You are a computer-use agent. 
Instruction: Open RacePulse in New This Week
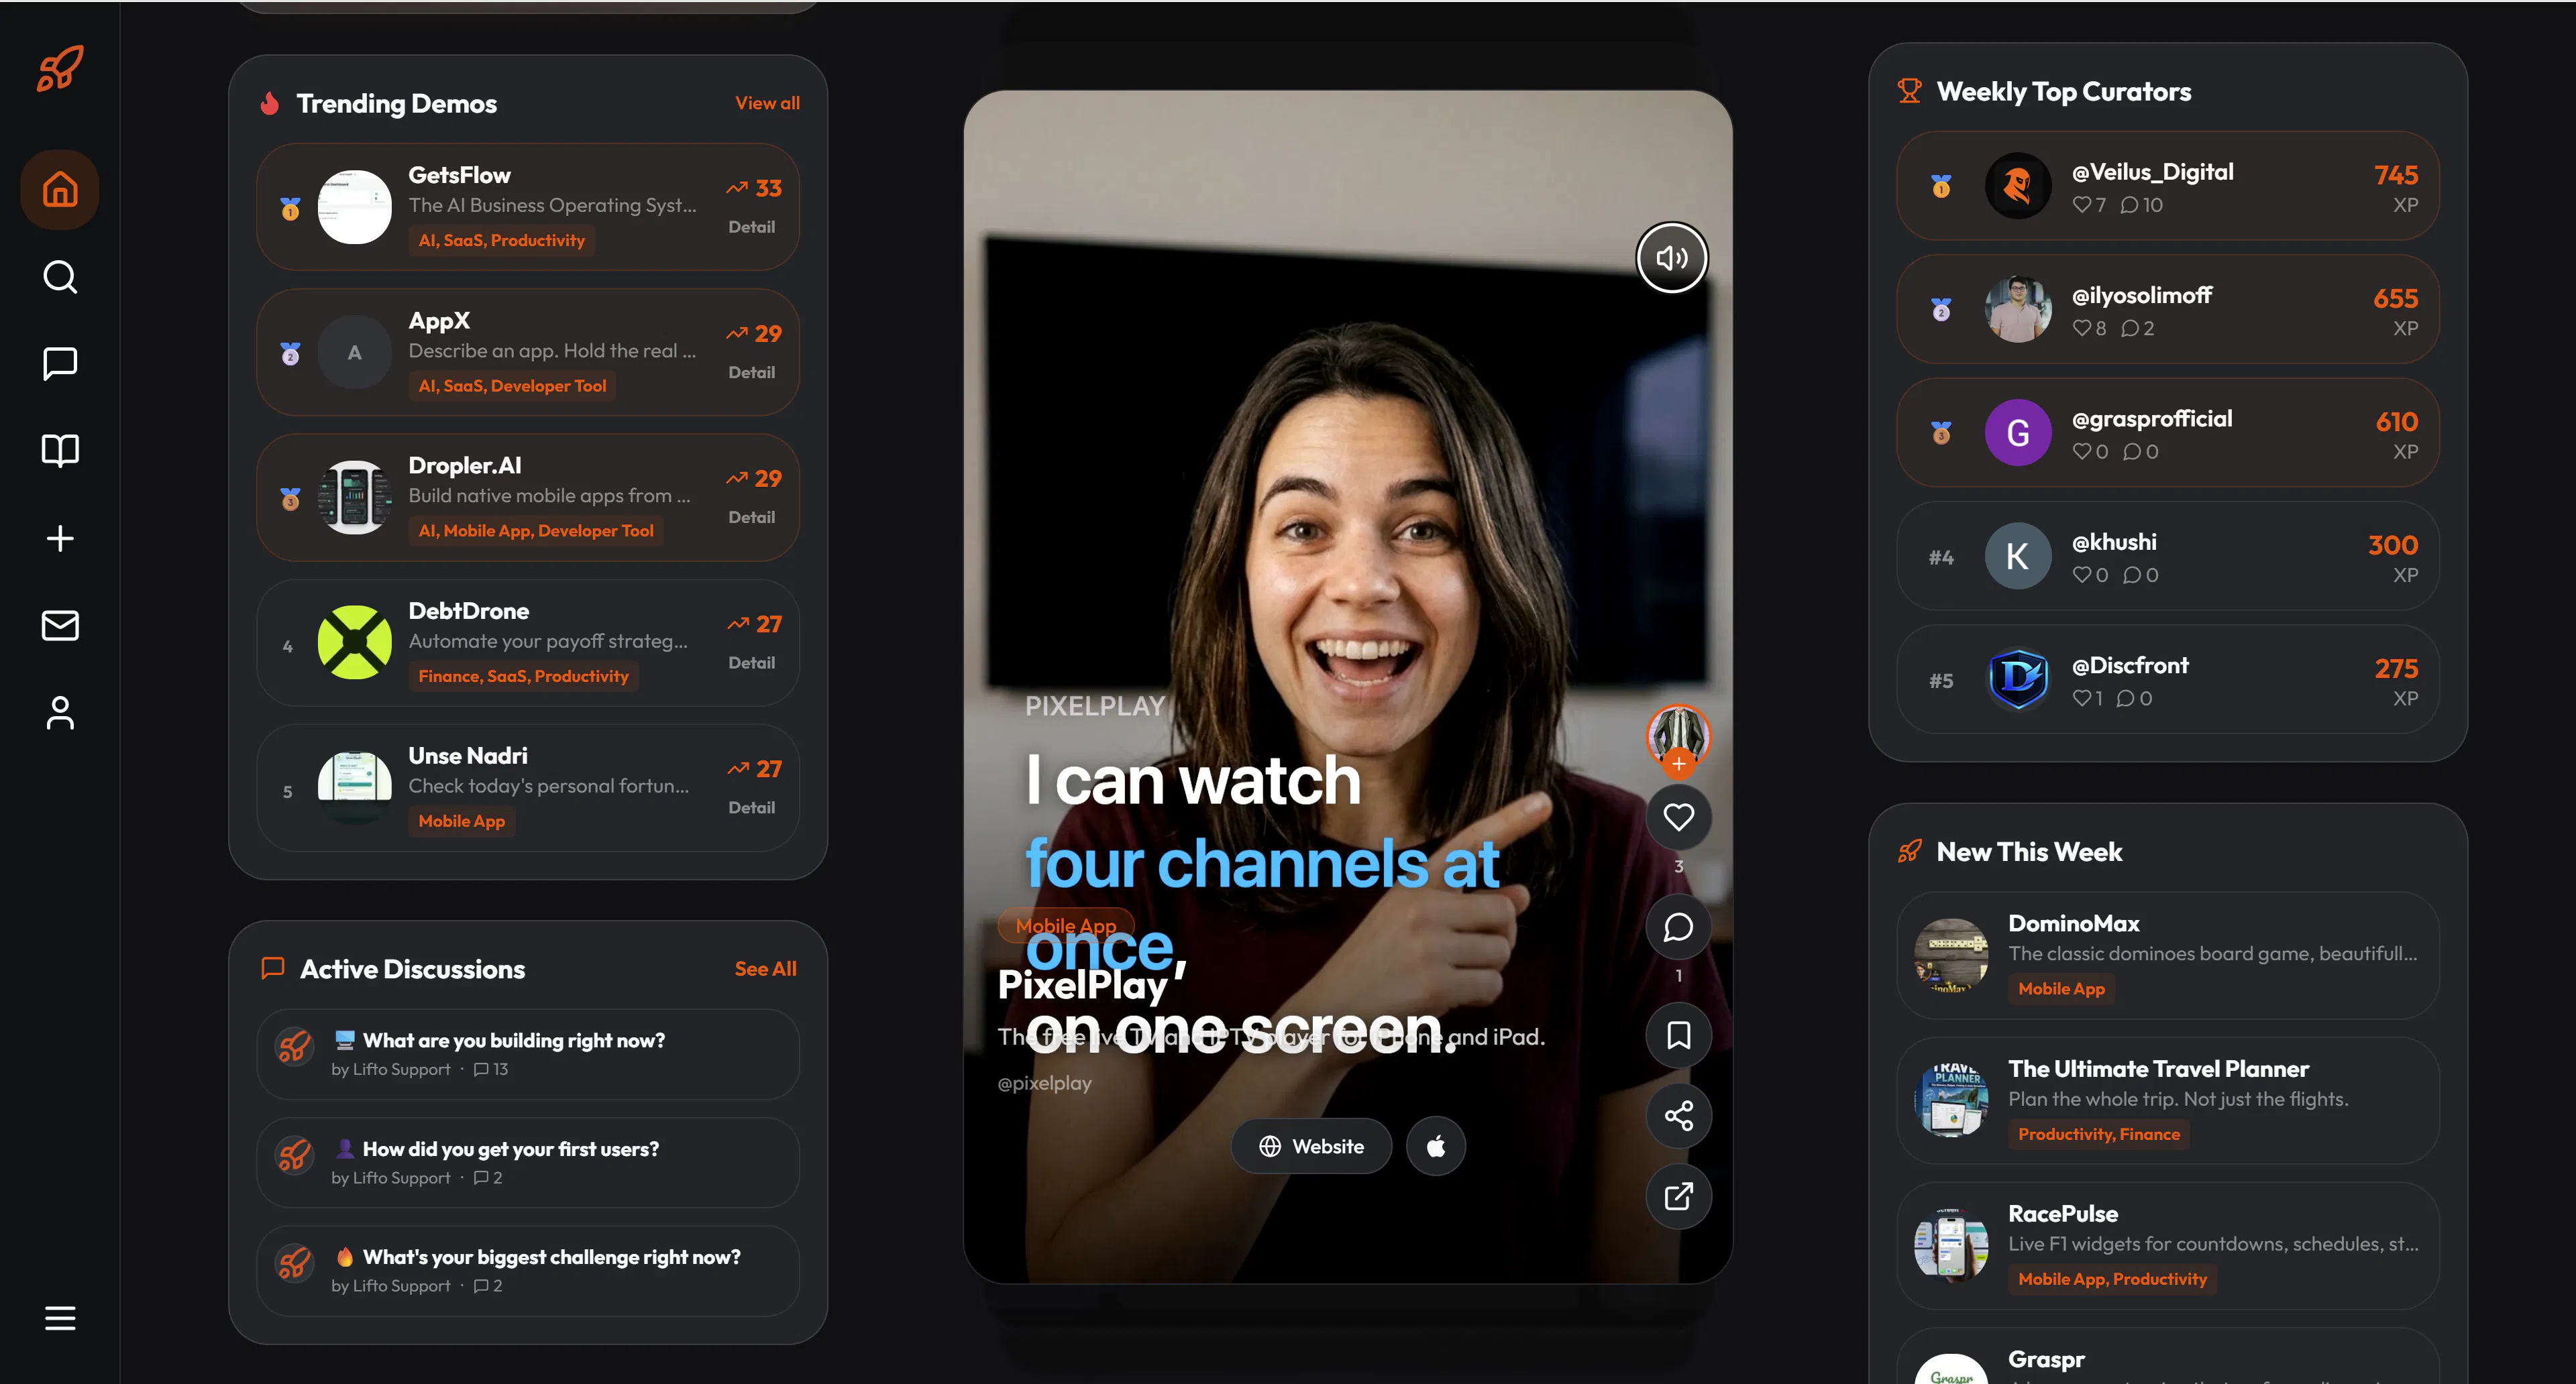2167,1245
